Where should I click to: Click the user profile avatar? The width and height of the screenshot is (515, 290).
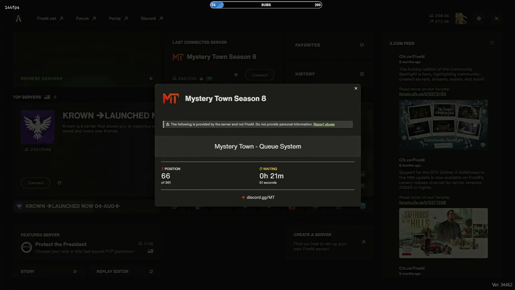coord(461,19)
